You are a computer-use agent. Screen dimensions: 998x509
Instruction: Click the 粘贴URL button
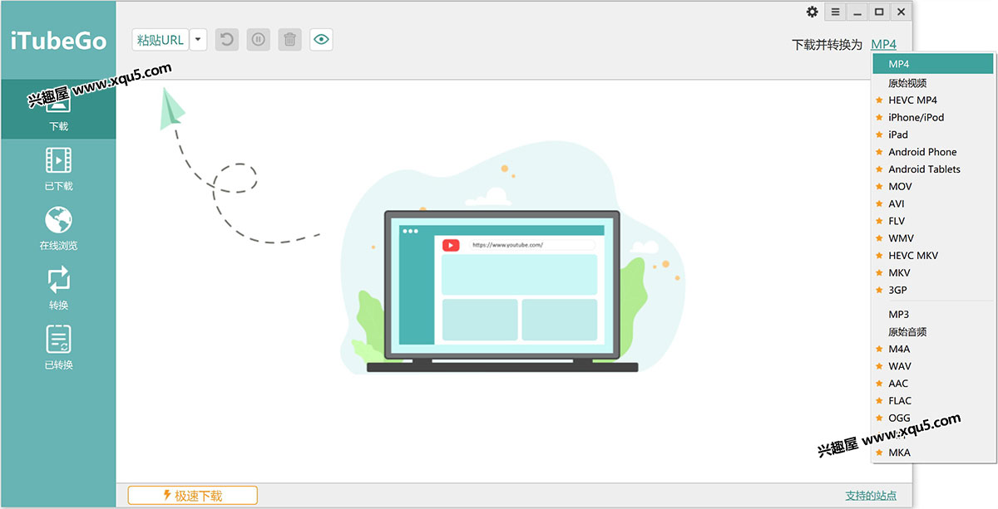click(x=161, y=39)
